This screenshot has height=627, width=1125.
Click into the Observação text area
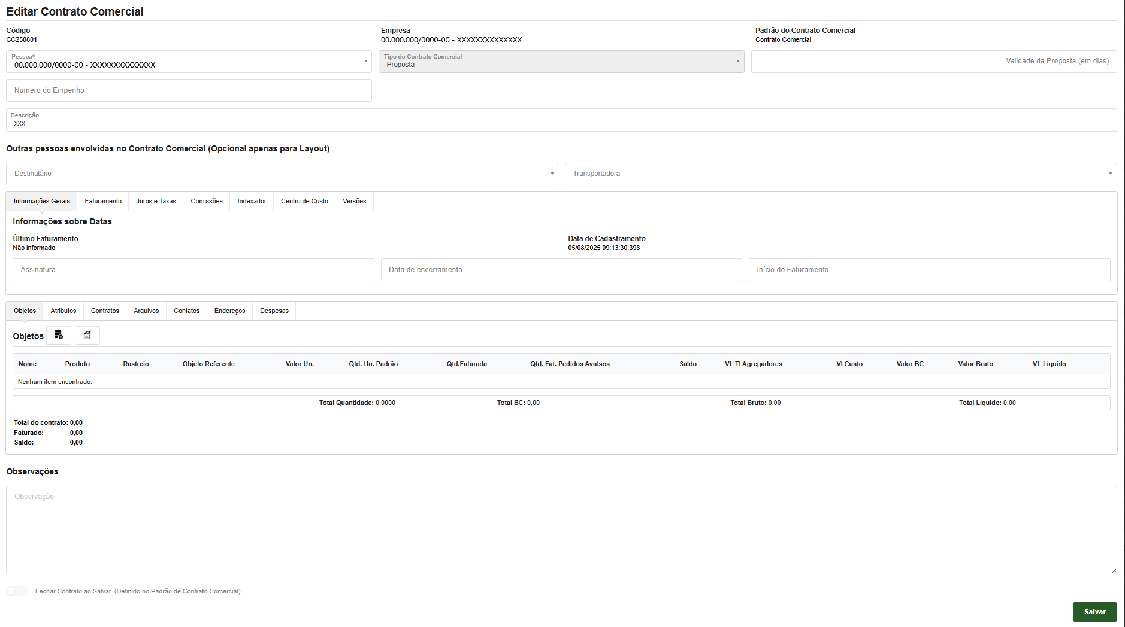point(561,529)
